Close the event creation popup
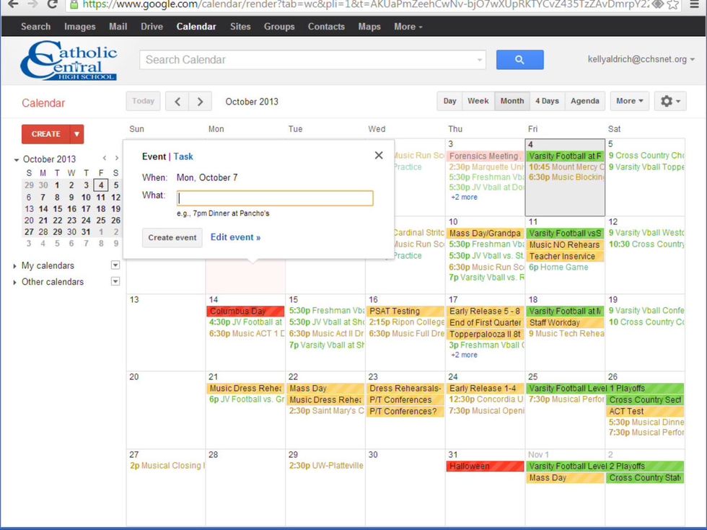This screenshot has height=530, width=707. tap(379, 155)
